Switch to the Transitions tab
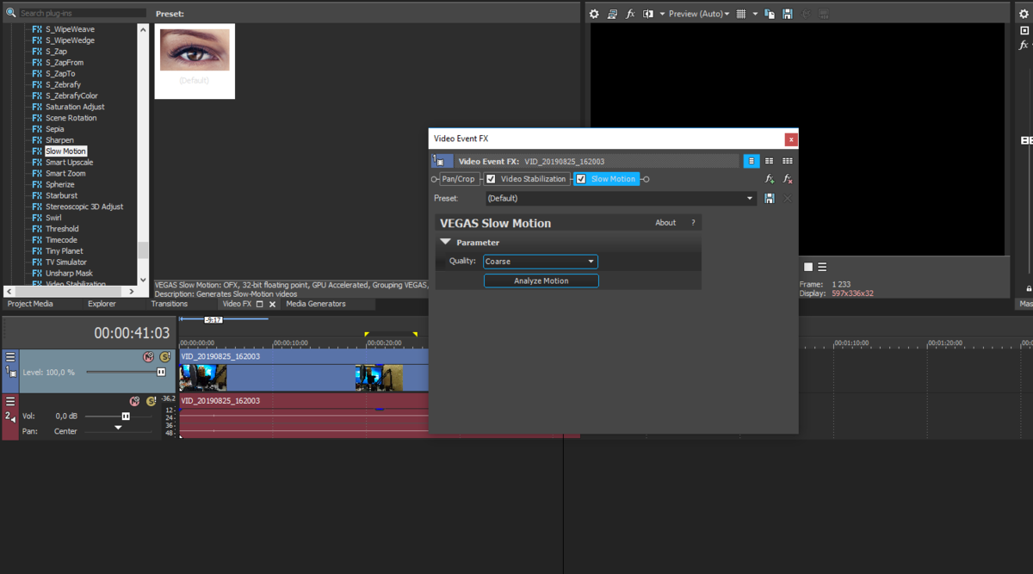 tap(169, 304)
